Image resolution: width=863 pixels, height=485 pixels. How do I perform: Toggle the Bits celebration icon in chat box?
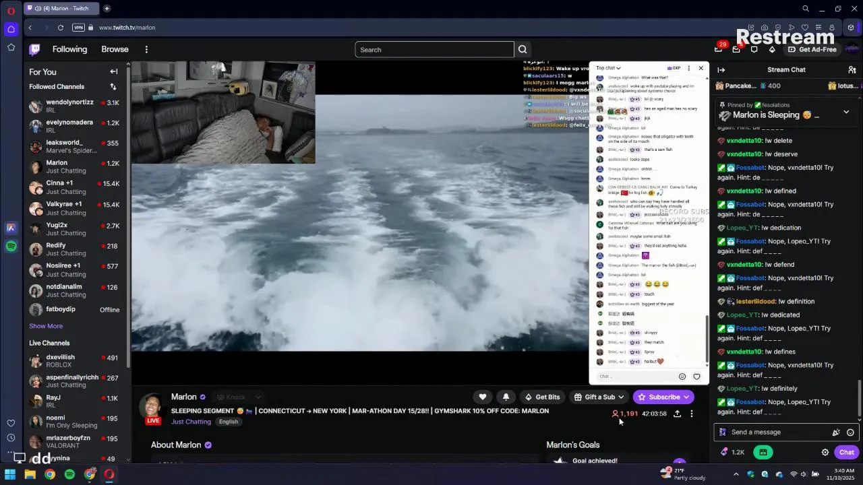(836, 432)
